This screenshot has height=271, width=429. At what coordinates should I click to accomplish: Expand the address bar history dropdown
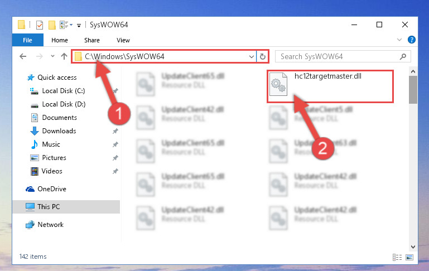tap(252, 57)
